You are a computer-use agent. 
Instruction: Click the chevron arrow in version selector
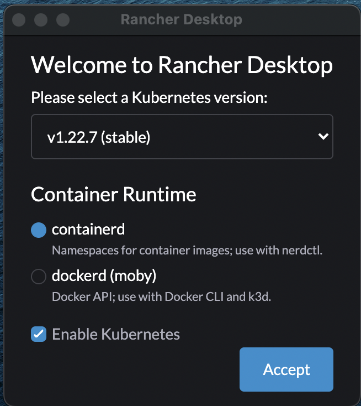pyautogui.click(x=323, y=136)
